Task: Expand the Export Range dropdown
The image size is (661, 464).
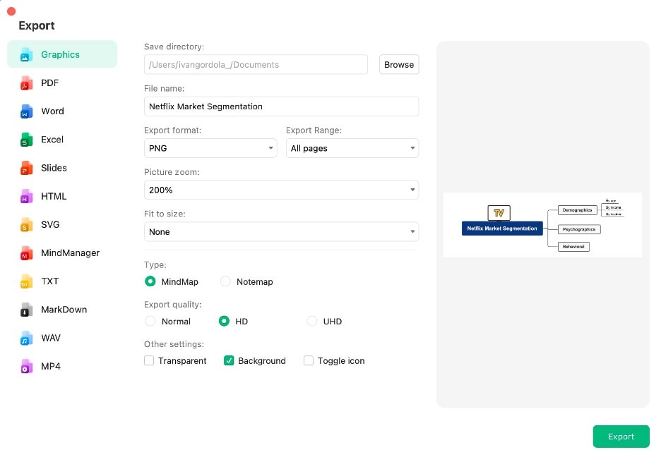Action: (352, 149)
